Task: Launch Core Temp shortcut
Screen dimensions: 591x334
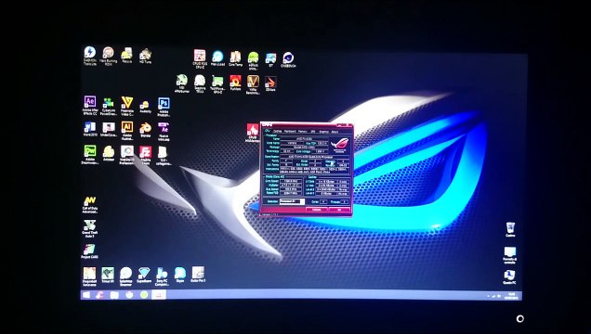Action: (x=236, y=58)
